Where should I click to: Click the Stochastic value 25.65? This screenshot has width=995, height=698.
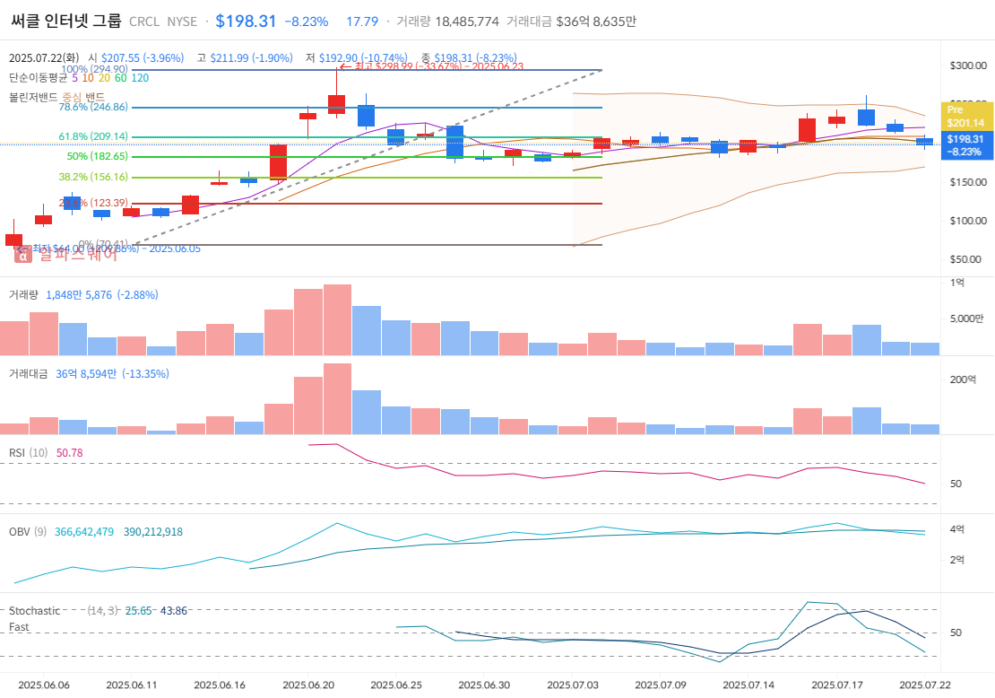click(138, 611)
